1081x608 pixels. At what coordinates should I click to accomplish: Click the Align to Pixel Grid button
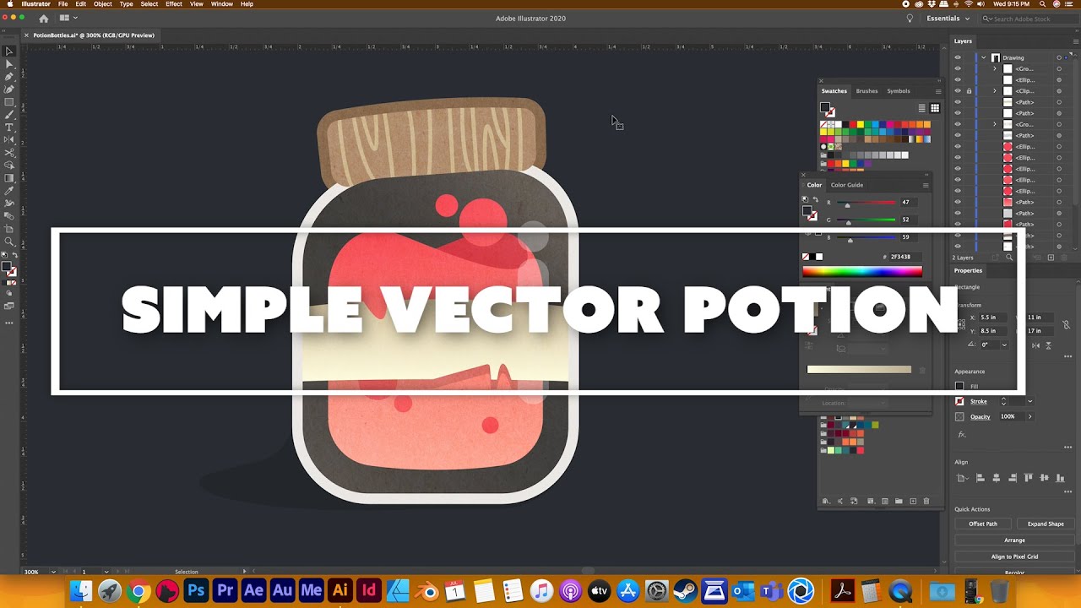click(x=1015, y=556)
